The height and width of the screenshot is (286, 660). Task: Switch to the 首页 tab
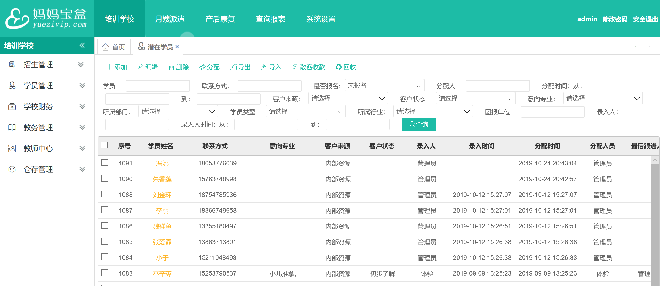[x=114, y=47]
